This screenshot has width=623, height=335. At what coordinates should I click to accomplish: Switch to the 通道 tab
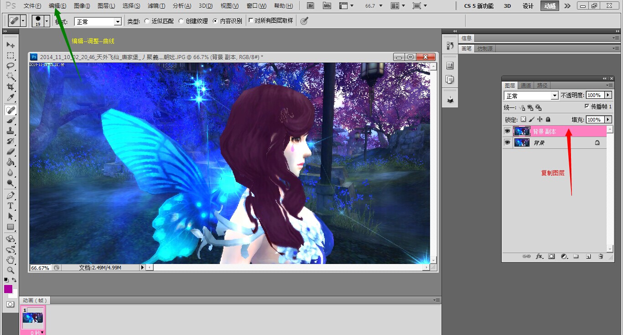click(x=526, y=85)
